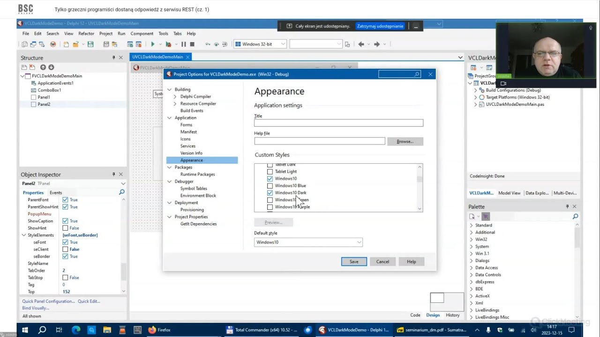Click the Run Without Debugging icon in toolbar
Screen dimensions: 600x337
[x=168, y=44]
